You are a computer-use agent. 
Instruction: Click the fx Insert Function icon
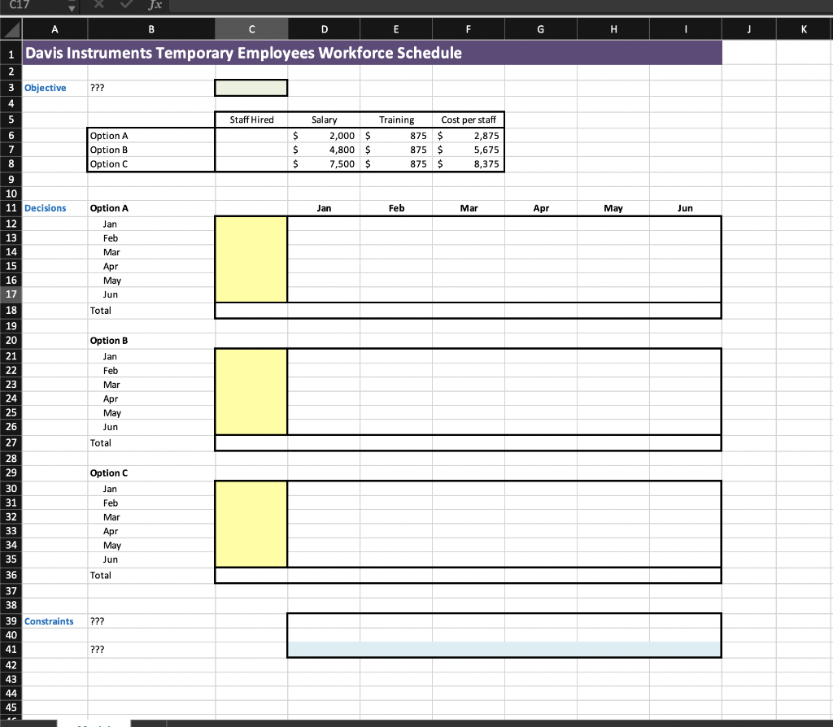coord(155,6)
